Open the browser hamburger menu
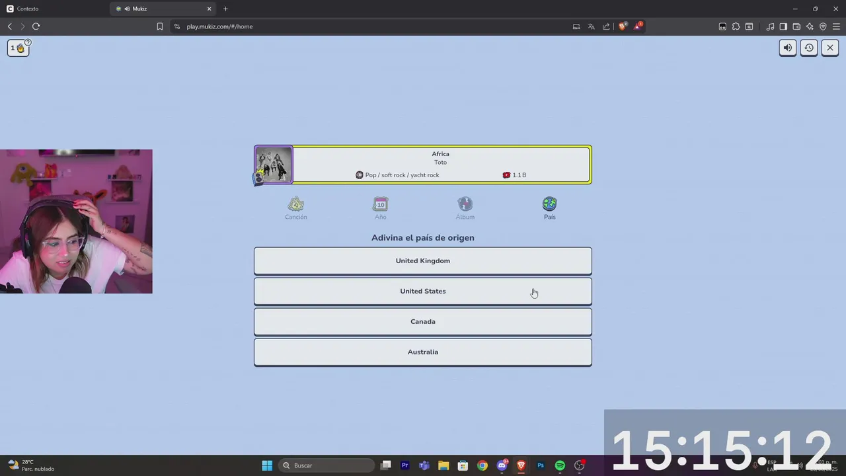The width and height of the screenshot is (846, 476). point(836,26)
